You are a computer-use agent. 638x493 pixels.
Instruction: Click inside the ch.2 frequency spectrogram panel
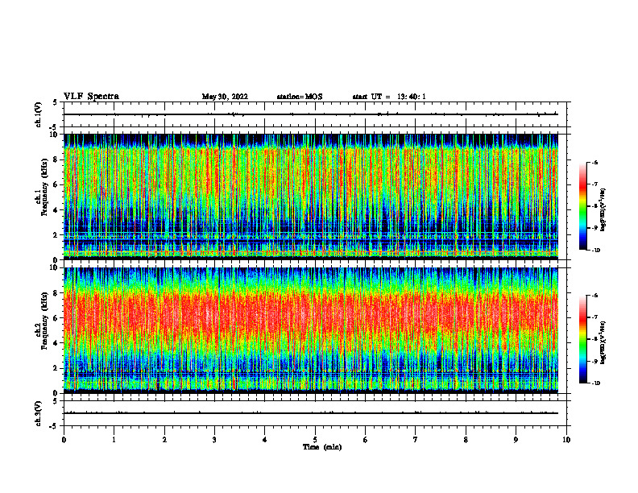[x=311, y=330]
